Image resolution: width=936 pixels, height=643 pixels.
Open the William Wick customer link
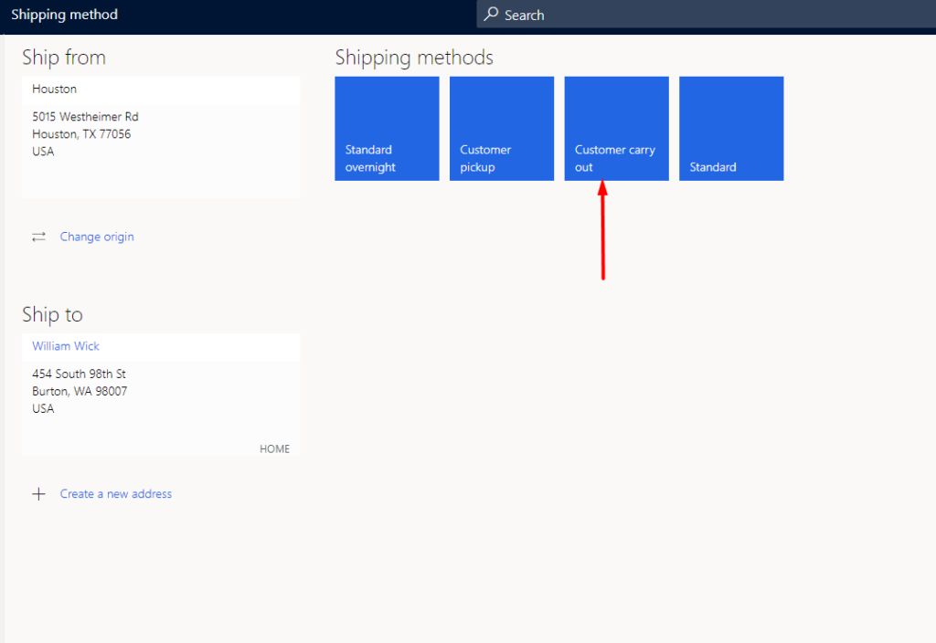click(66, 346)
